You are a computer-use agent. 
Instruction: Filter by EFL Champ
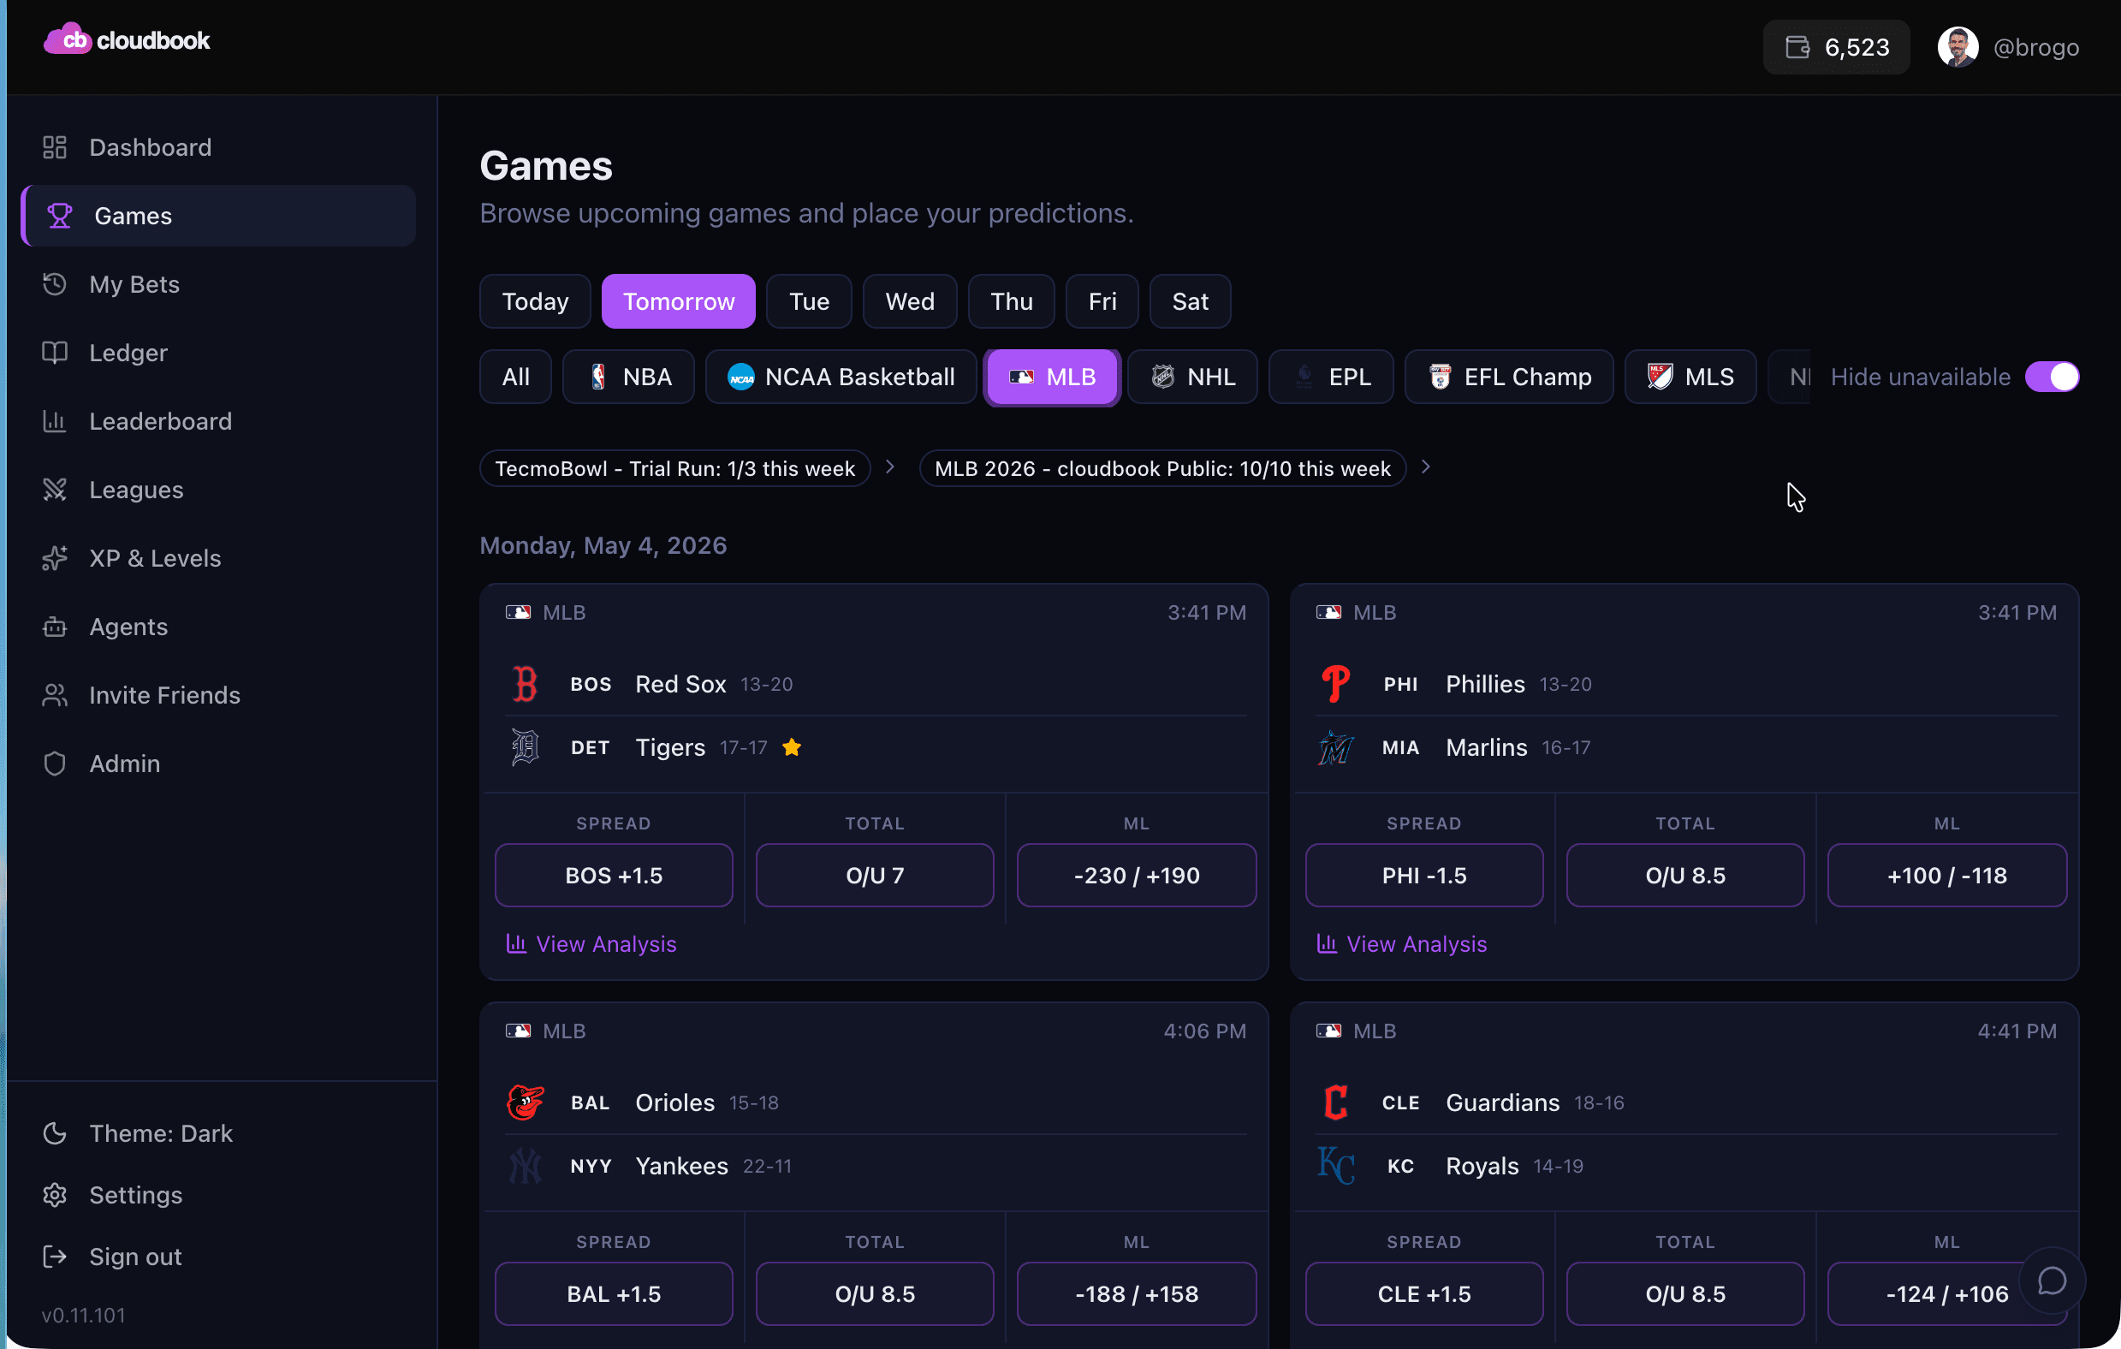pos(1509,377)
